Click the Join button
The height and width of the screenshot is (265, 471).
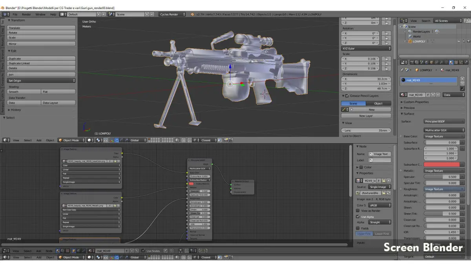(41, 74)
